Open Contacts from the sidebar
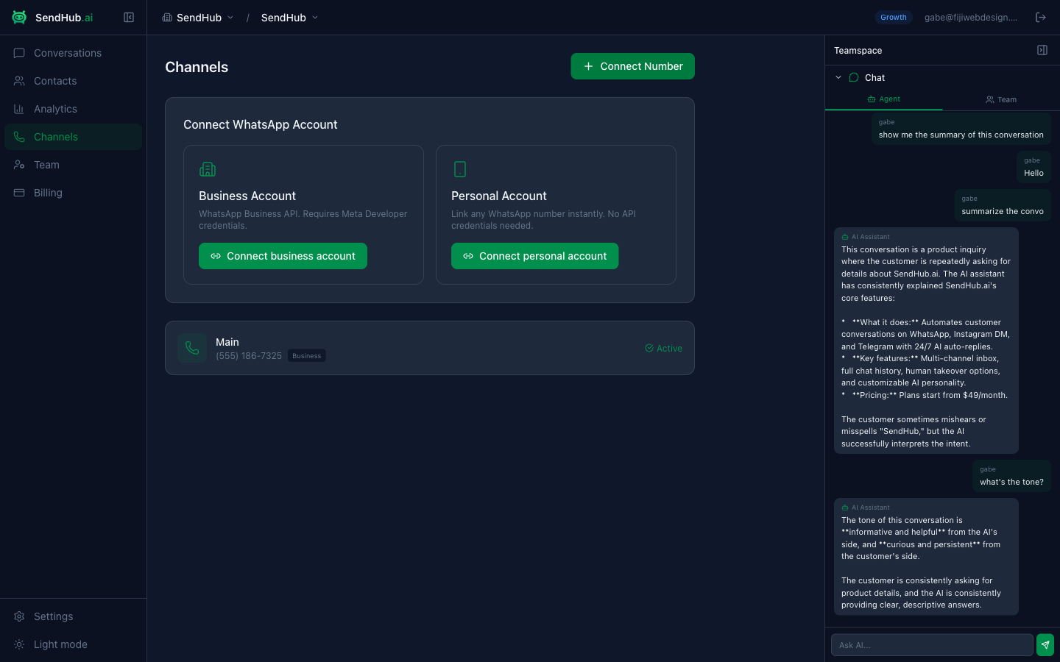 [x=73, y=81]
